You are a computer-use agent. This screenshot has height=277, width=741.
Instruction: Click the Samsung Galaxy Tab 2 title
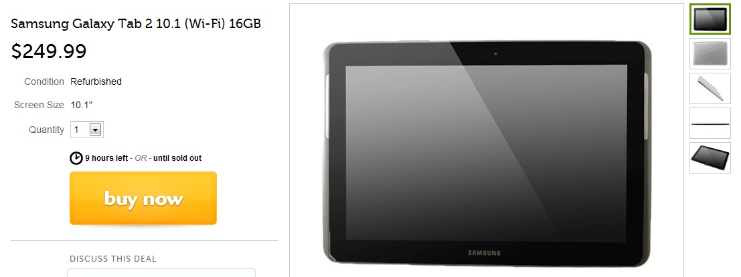coord(136,23)
